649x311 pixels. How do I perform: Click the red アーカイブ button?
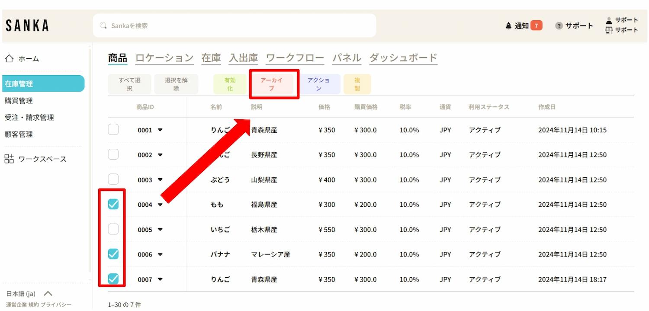272,84
